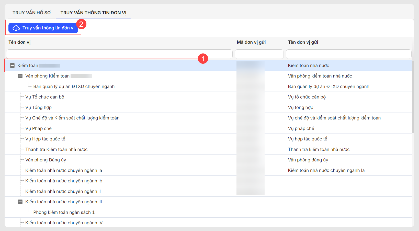Focus the Tên đơn vị filter field
Screen dimensions: 419x231
pos(119,54)
